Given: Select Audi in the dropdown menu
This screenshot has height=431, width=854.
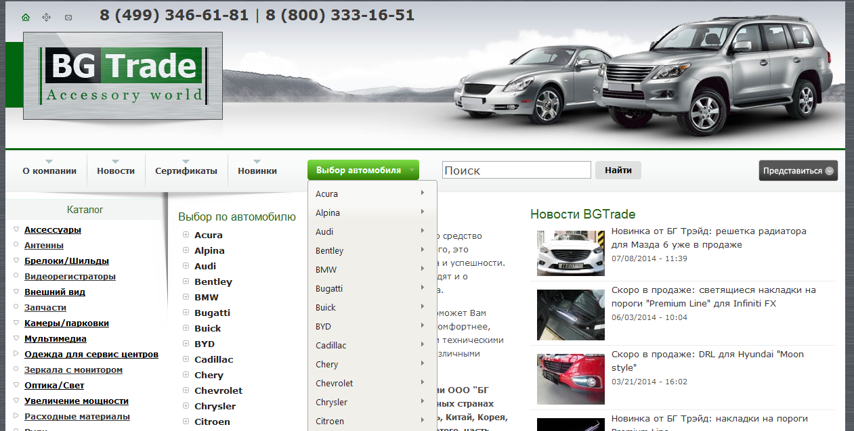Looking at the screenshot, I should tap(324, 231).
